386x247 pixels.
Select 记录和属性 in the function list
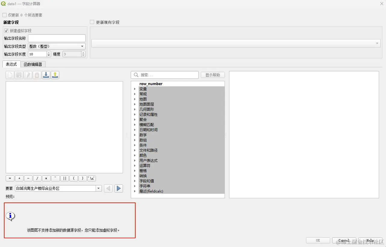click(149, 115)
